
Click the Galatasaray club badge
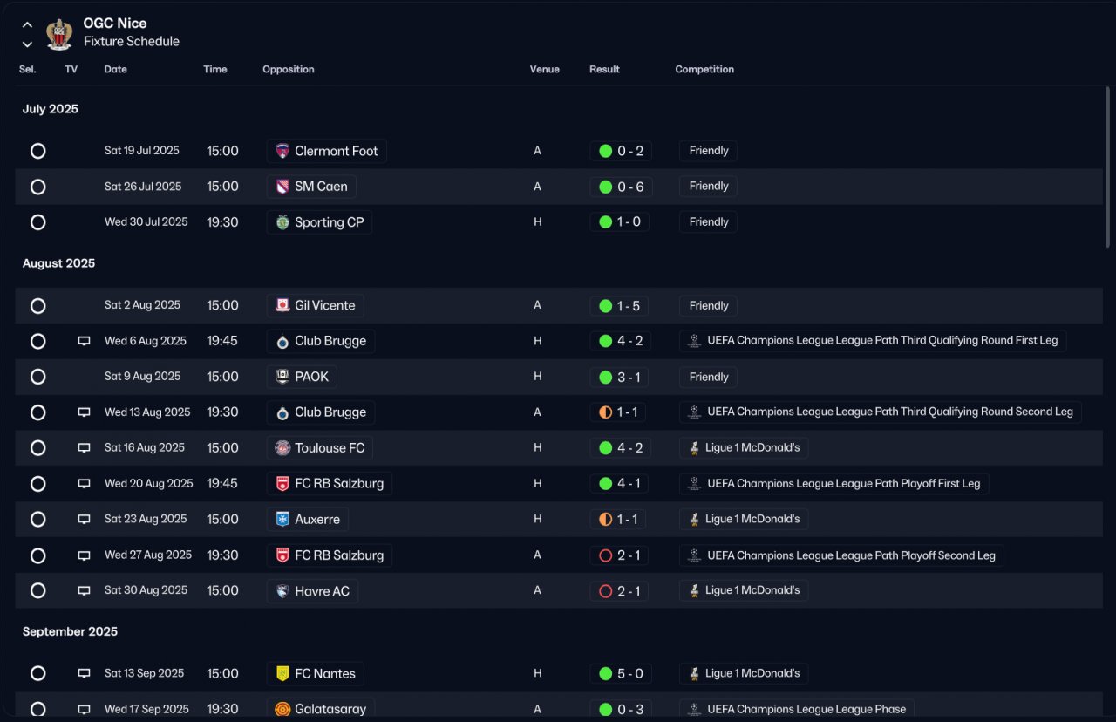282,709
